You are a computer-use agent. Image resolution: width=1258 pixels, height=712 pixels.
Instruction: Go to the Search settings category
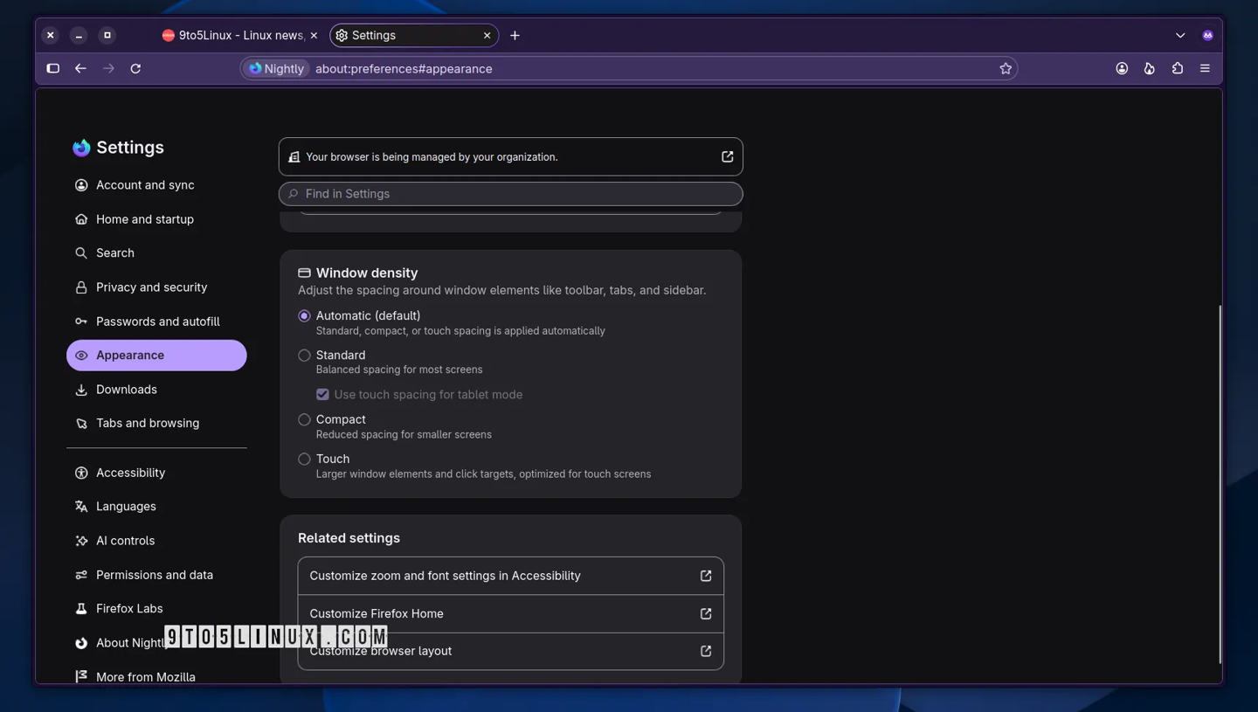(156, 253)
